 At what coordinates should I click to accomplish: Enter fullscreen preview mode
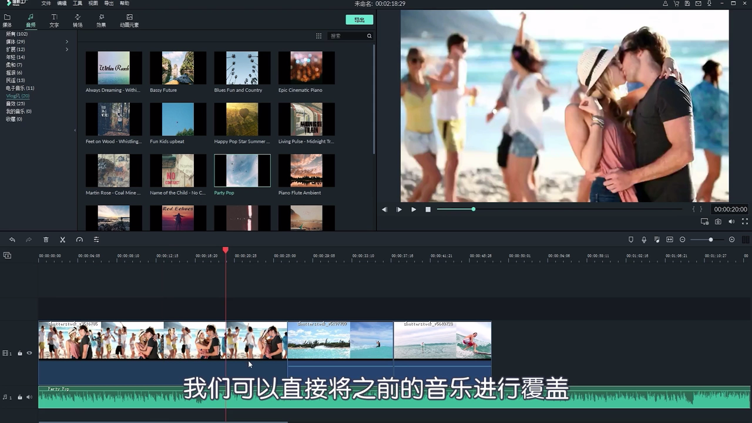745,221
